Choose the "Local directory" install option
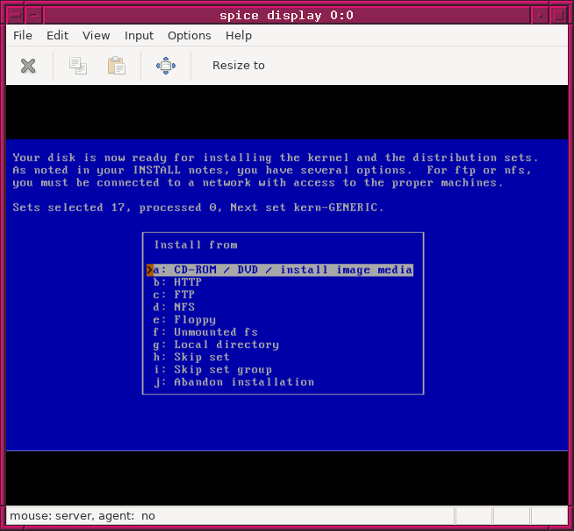 tap(226, 344)
